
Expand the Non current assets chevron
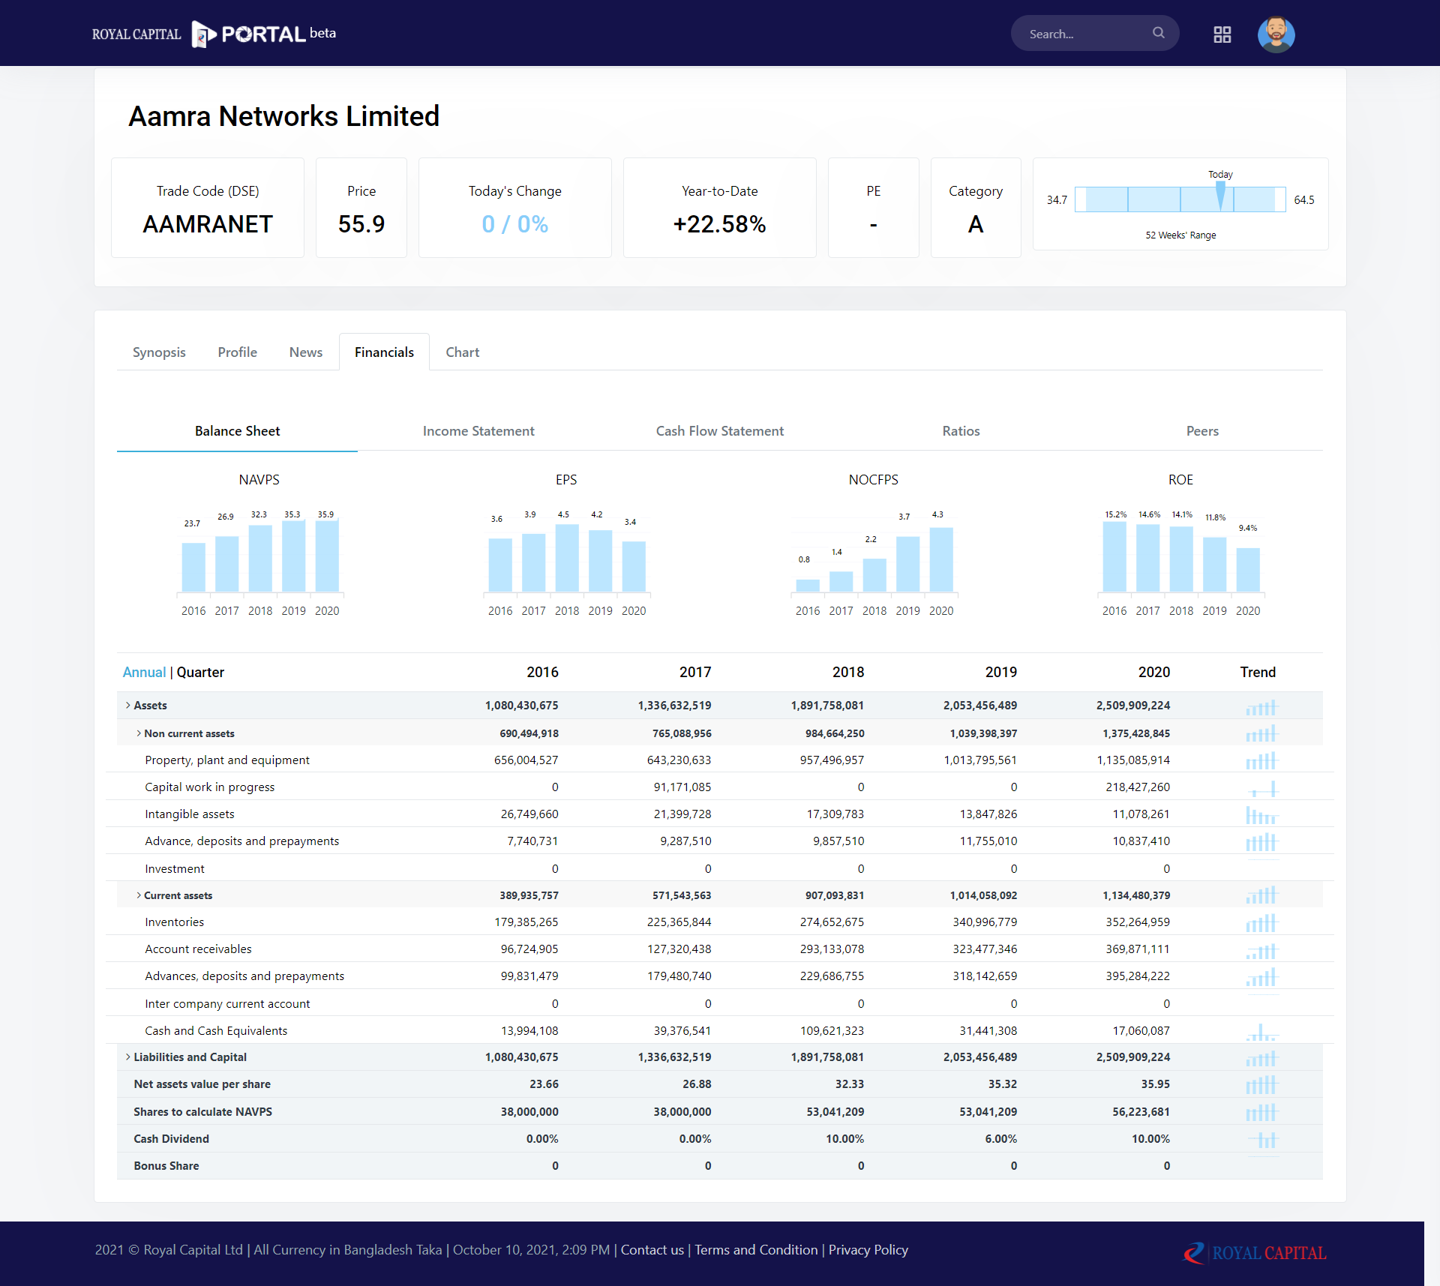click(139, 733)
